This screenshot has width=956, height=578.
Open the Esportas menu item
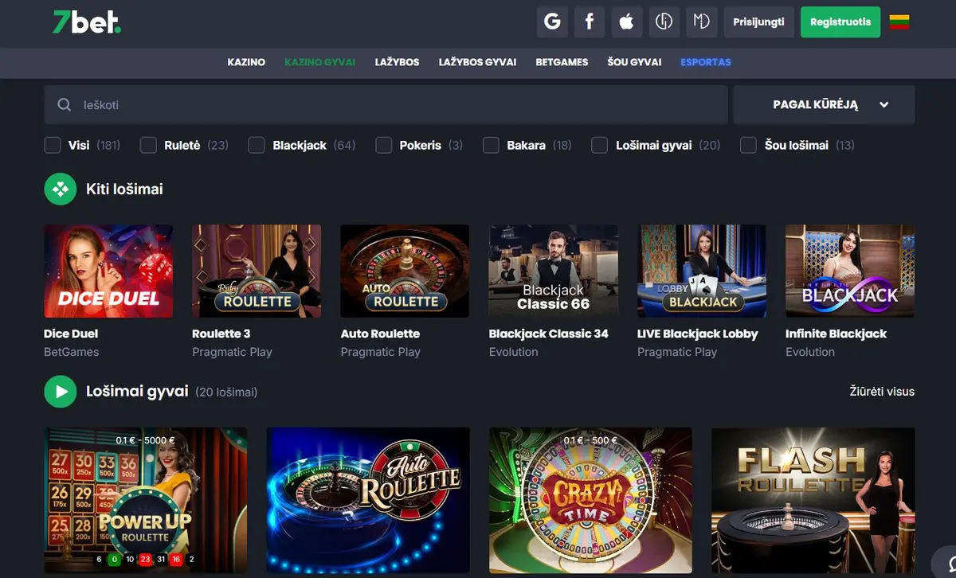coord(706,62)
